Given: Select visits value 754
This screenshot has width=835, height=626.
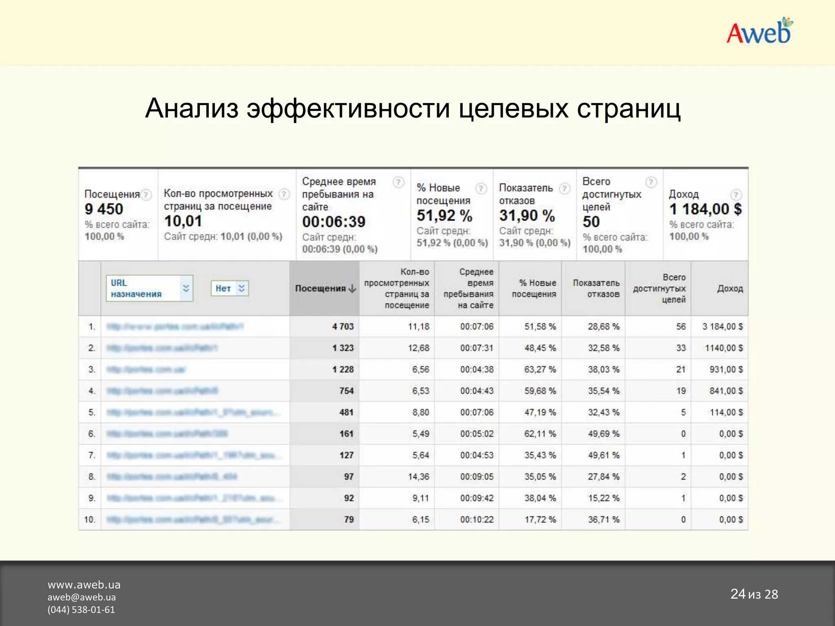Looking at the screenshot, I should tap(347, 391).
